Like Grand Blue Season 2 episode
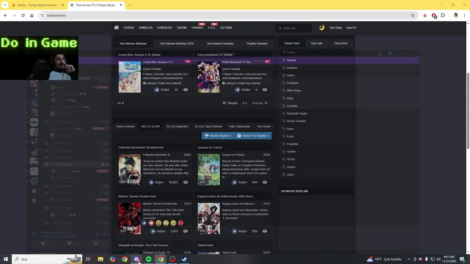This screenshot has height=264, width=470. coord(162,89)
